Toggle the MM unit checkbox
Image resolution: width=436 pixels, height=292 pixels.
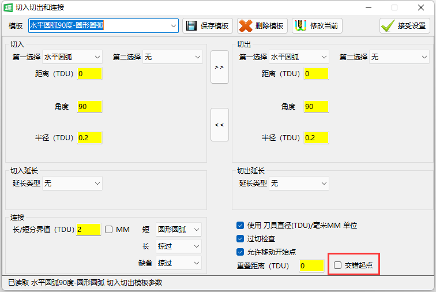109,230
